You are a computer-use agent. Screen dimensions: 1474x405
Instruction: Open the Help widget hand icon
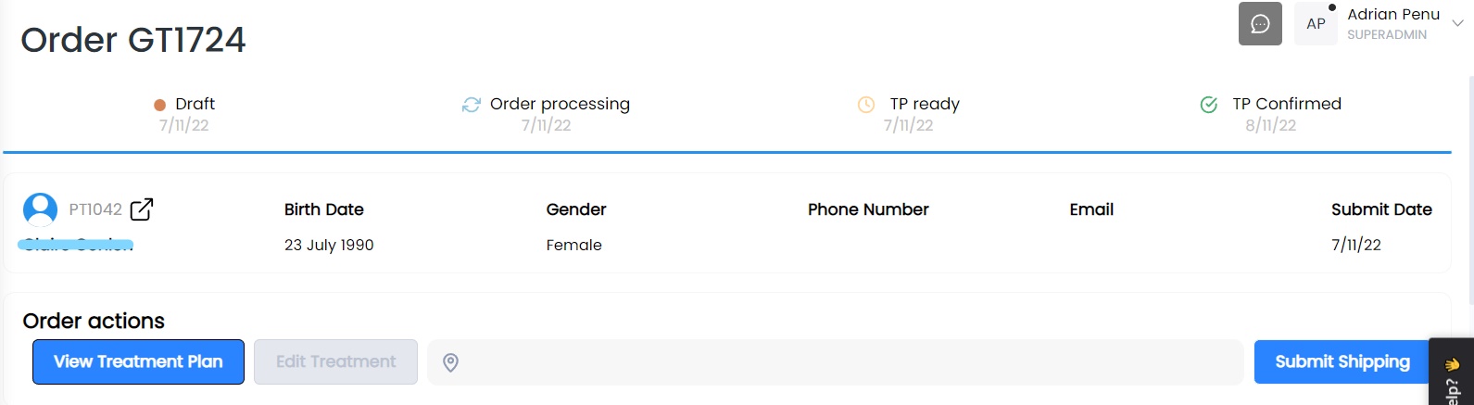click(1452, 364)
